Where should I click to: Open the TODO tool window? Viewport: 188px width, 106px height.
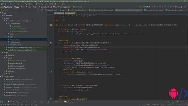11,102
